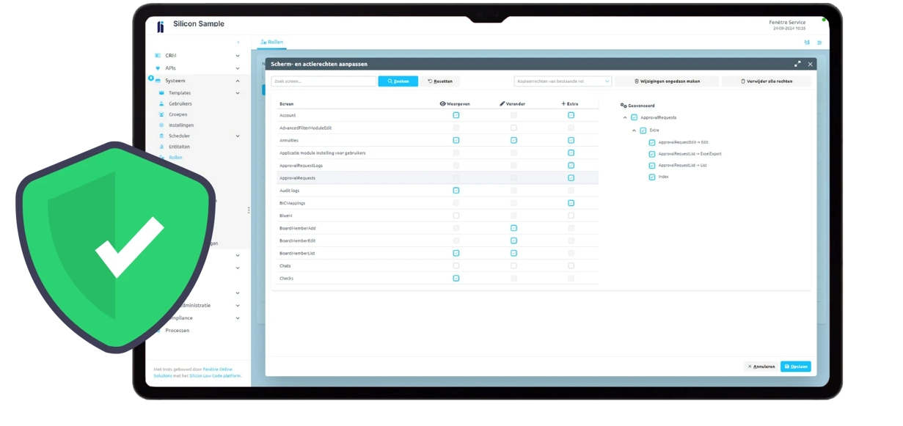Toggle Verander checkbox for BoardMemberAdd
This screenshot has width=903, height=426.
point(513,228)
